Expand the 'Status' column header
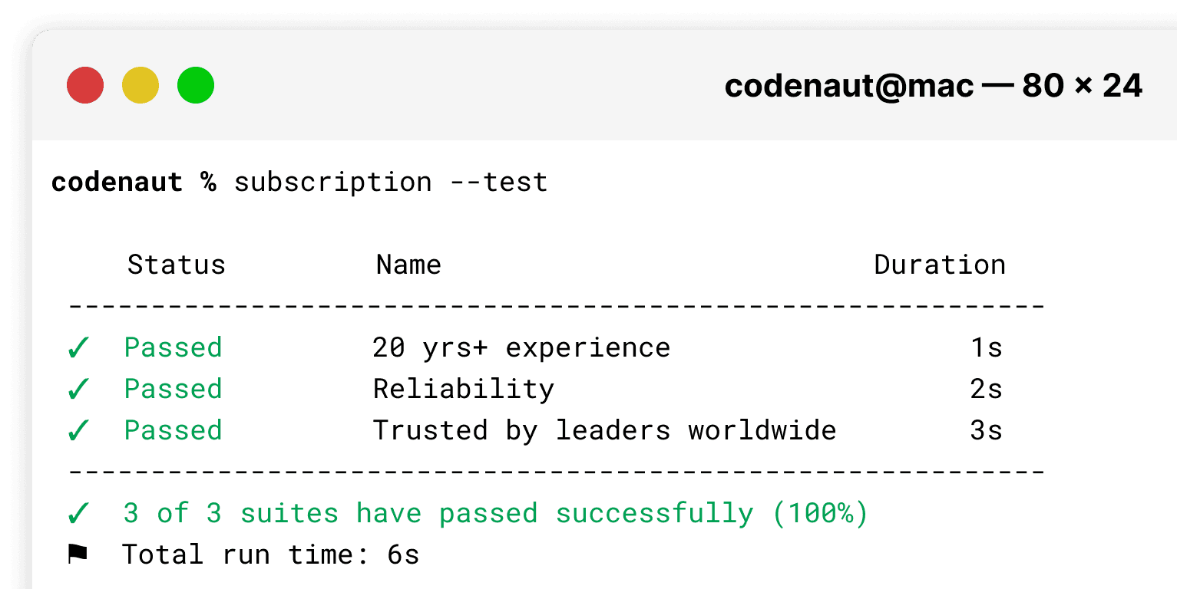 coord(176,264)
